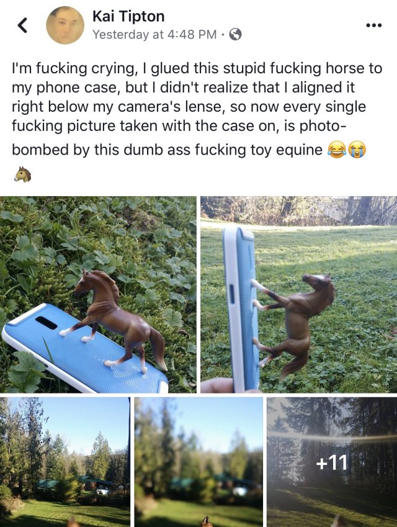Tap the public globe privacy icon
This screenshot has width=397, height=527.
[235, 34]
